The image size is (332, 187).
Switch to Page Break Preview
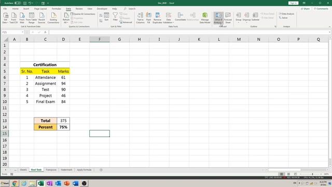pyautogui.click(x=295, y=174)
